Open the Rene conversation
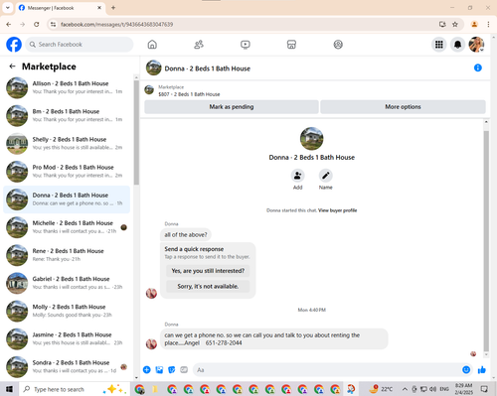The image size is (497, 396). [67, 255]
